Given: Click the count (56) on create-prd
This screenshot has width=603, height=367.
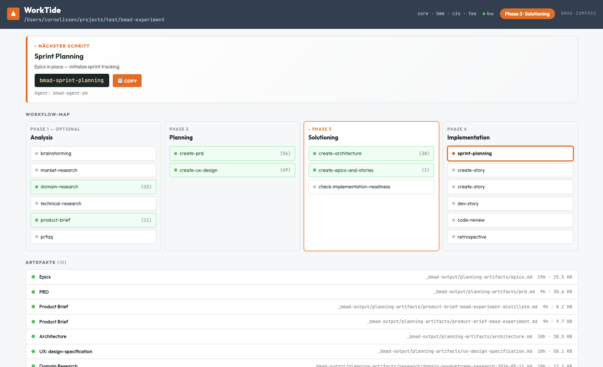Looking at the screenshot, I should coord(286,153).
